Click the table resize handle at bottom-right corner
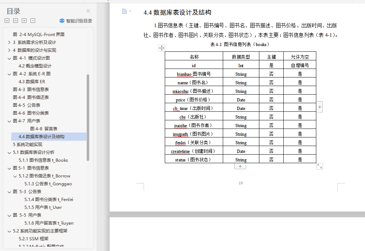365x251 pixels. click(x=320, y=166)
